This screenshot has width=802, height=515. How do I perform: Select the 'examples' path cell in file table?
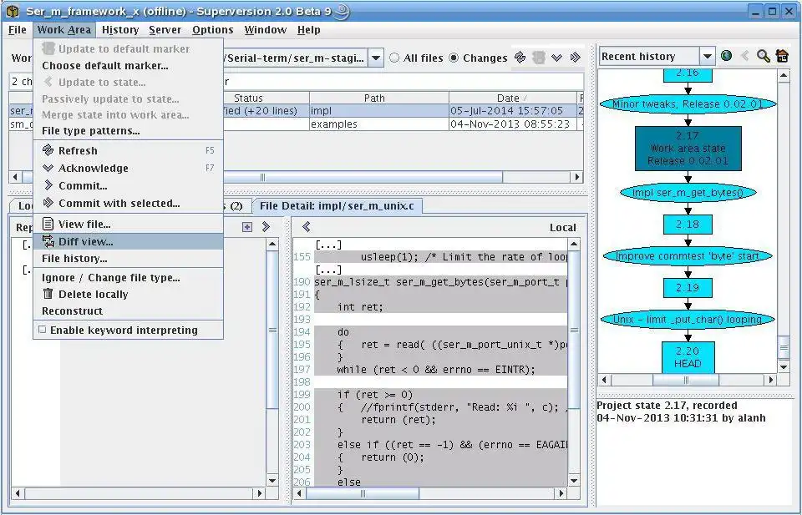(379, 124)
